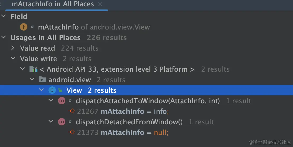Open usage 'mAttachInfo = info;' at line 21267
The width and height of the screenshot is (293, 147).
click(x=134, y=111)
